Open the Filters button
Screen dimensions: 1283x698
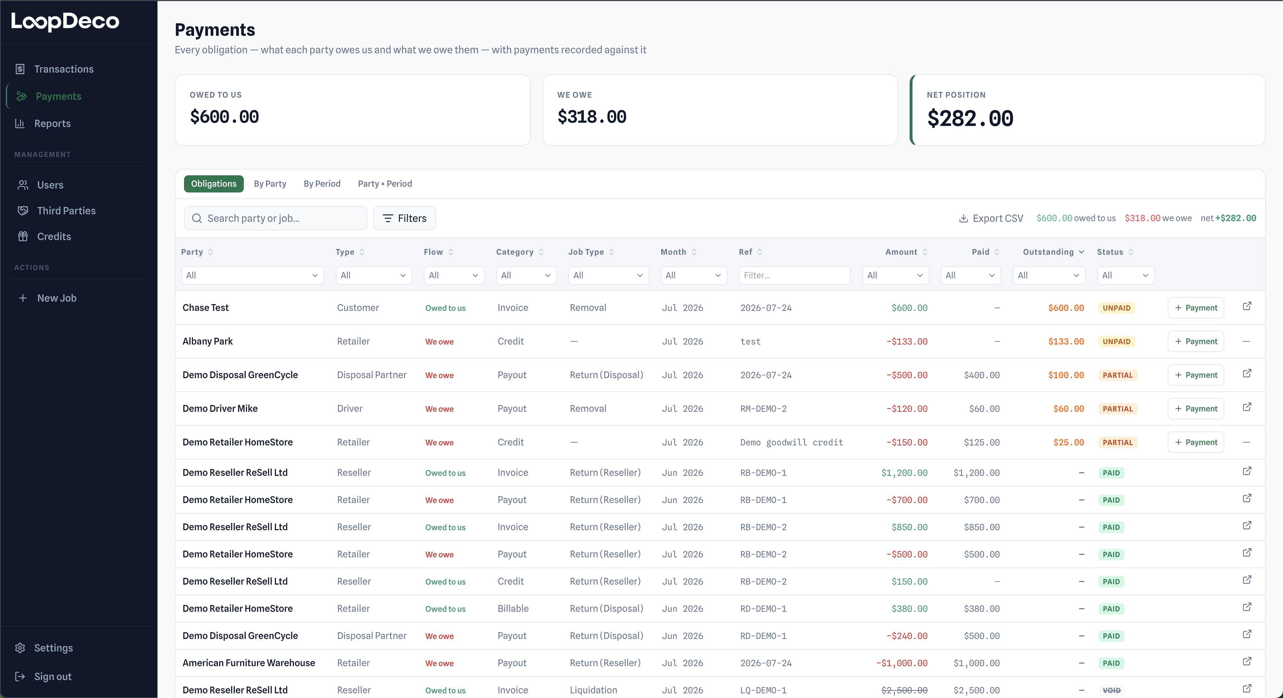click(x=405, y=219)
